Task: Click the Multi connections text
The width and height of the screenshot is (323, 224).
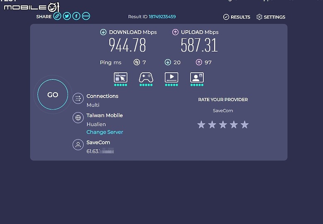Action: tap(93, 105)
